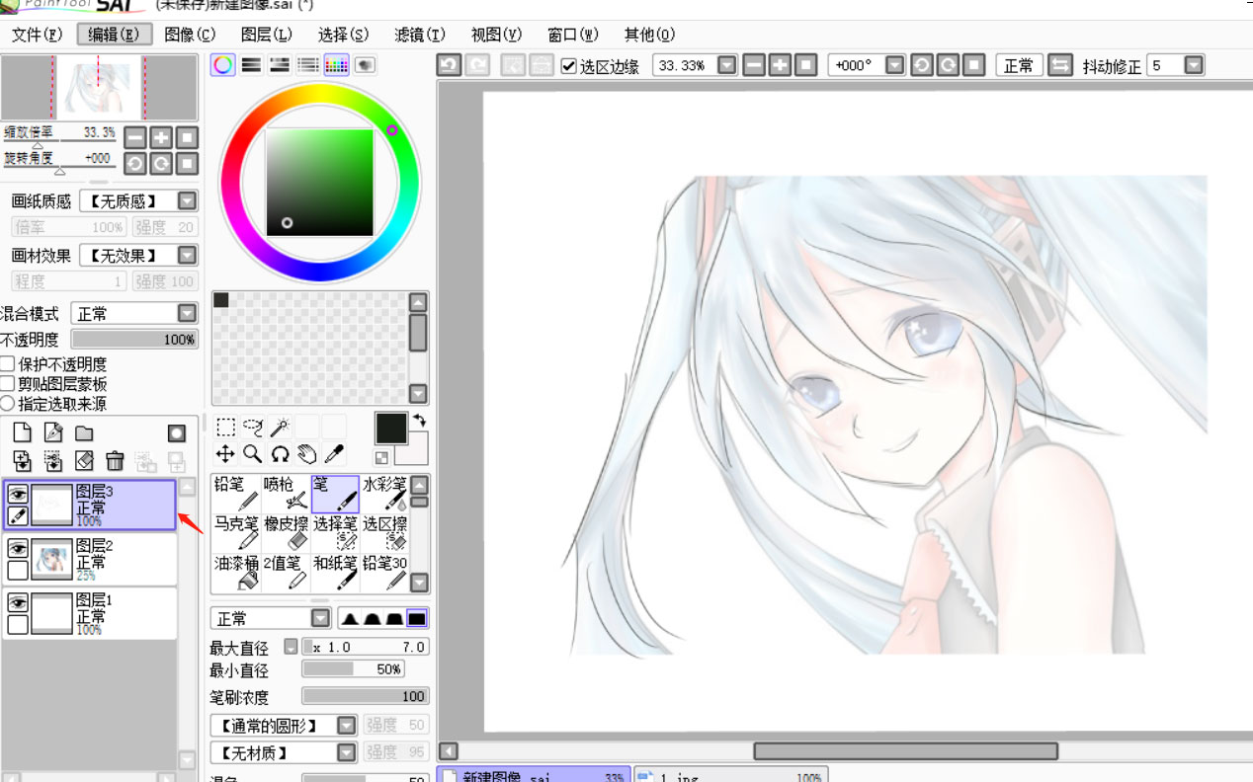Click flip horizontal button in top toolbar

point(1059,65)
